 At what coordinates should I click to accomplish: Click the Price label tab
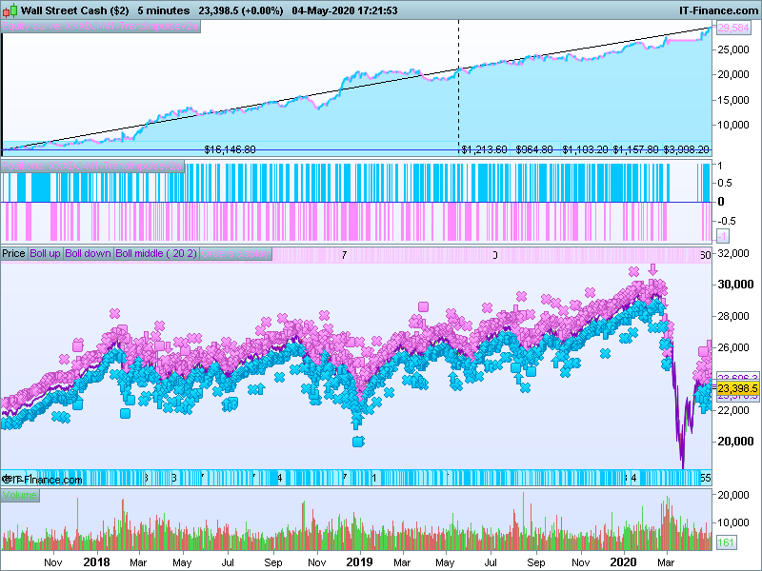point(13,253)
